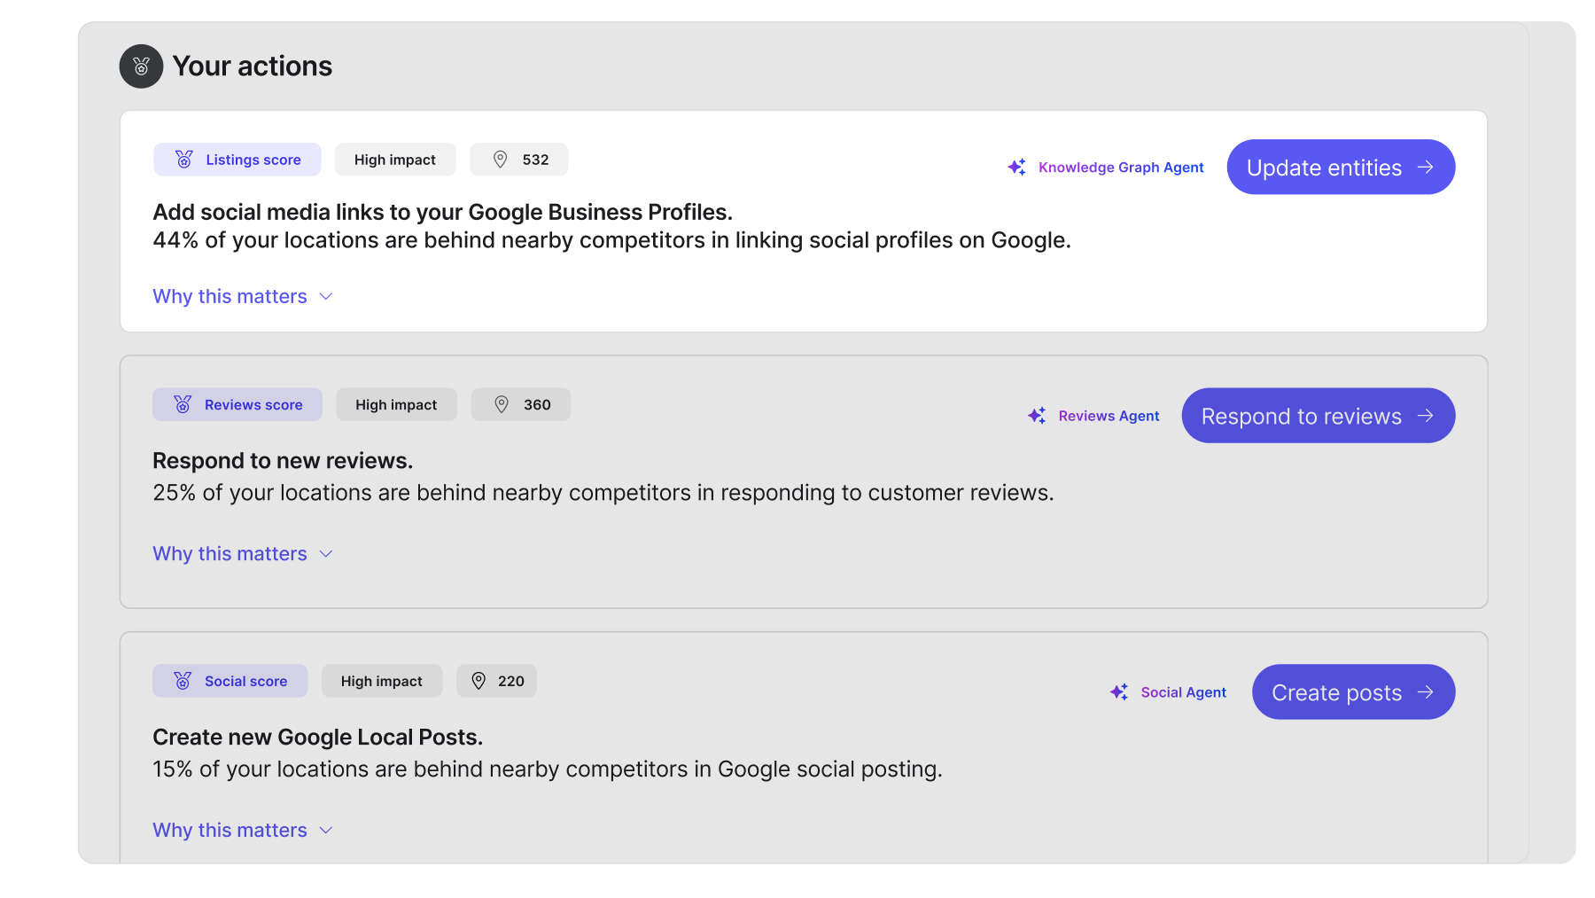Click the medal icon in Reviews score tag
The height and width of the screenshot is (898, 1595).
point(183,405)
